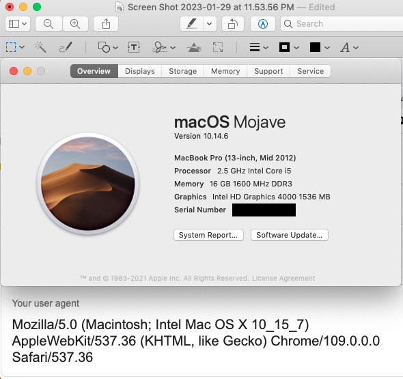Click the macOS Mojave desert icon
Image resolution: width=403 pixels, height=379 pixels.
tap(88, 184)
